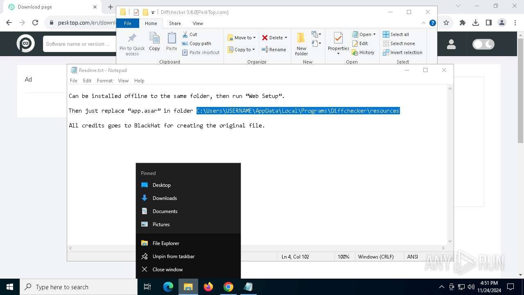Click the Paste icon in Explorer ribbon
This screenshot has height=295, width=524.
[x=172, y=42]
